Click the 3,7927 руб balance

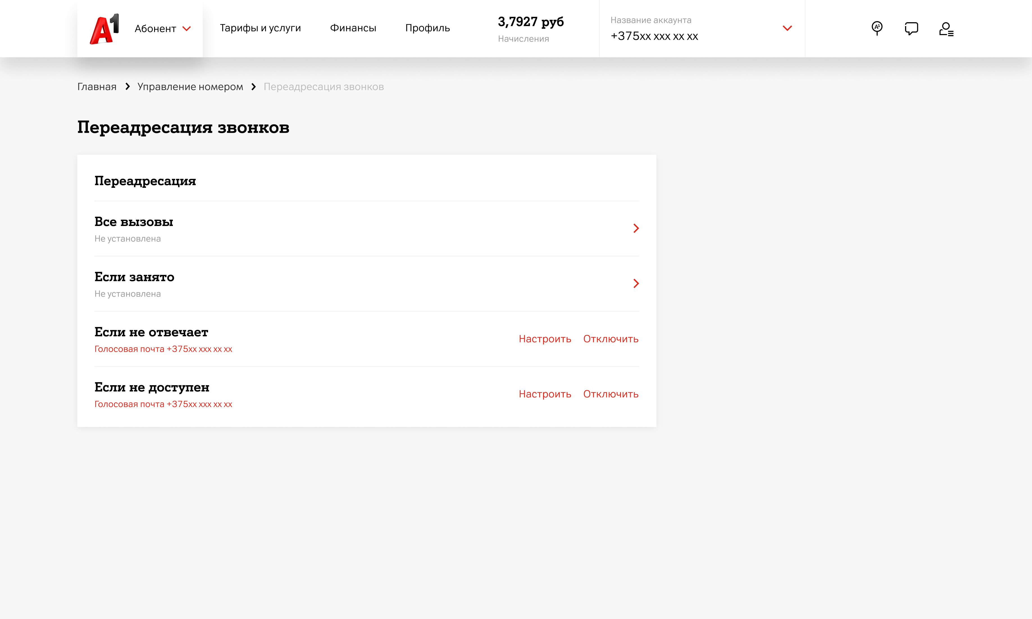(x=530, y=22)
